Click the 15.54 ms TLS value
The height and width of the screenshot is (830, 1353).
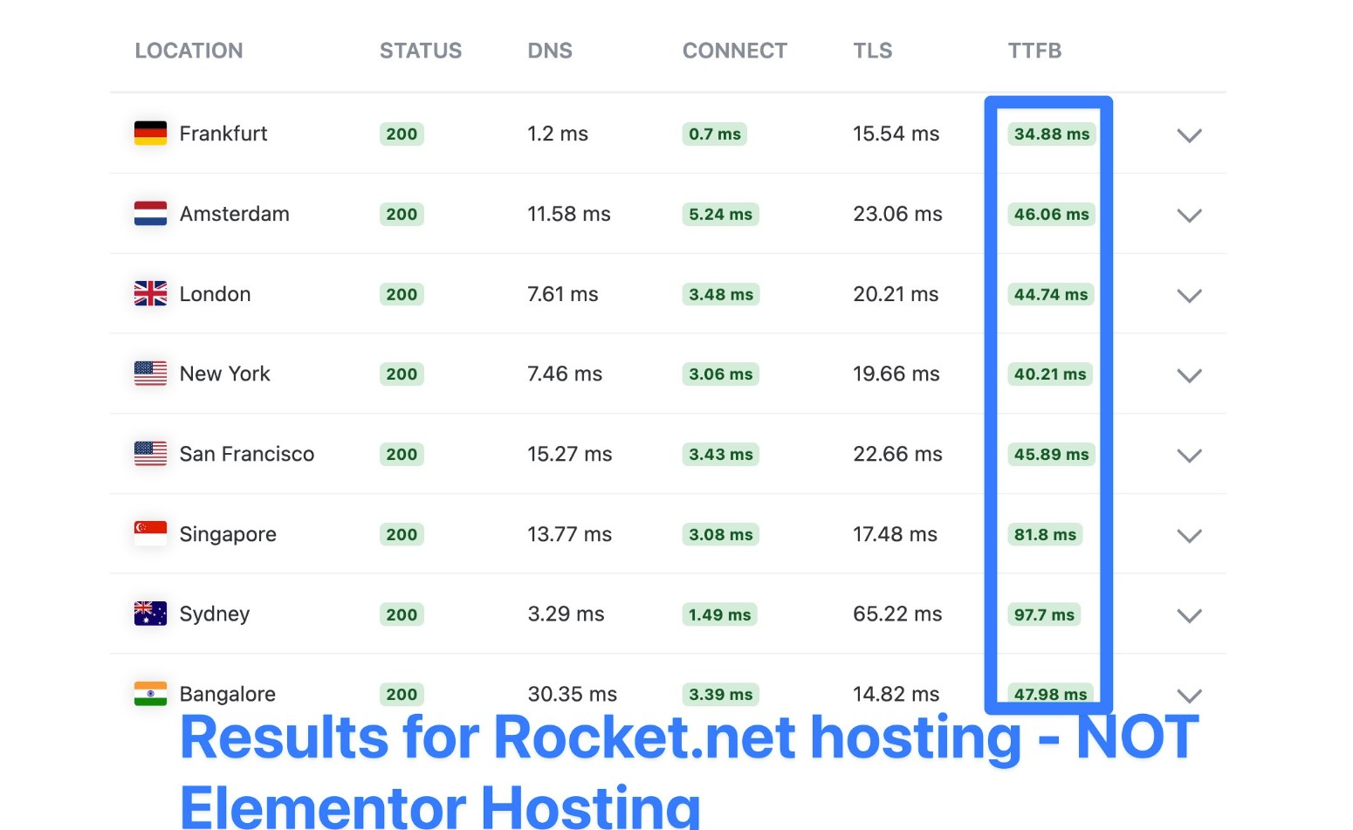(896, 134)
